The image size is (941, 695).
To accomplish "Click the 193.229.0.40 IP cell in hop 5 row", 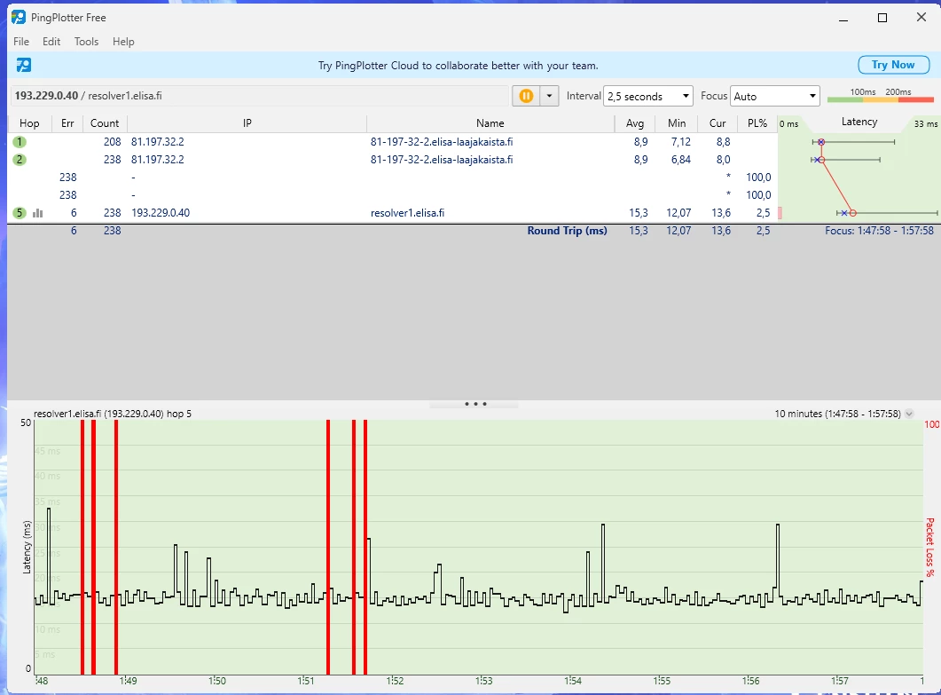I will coord(161,213).
